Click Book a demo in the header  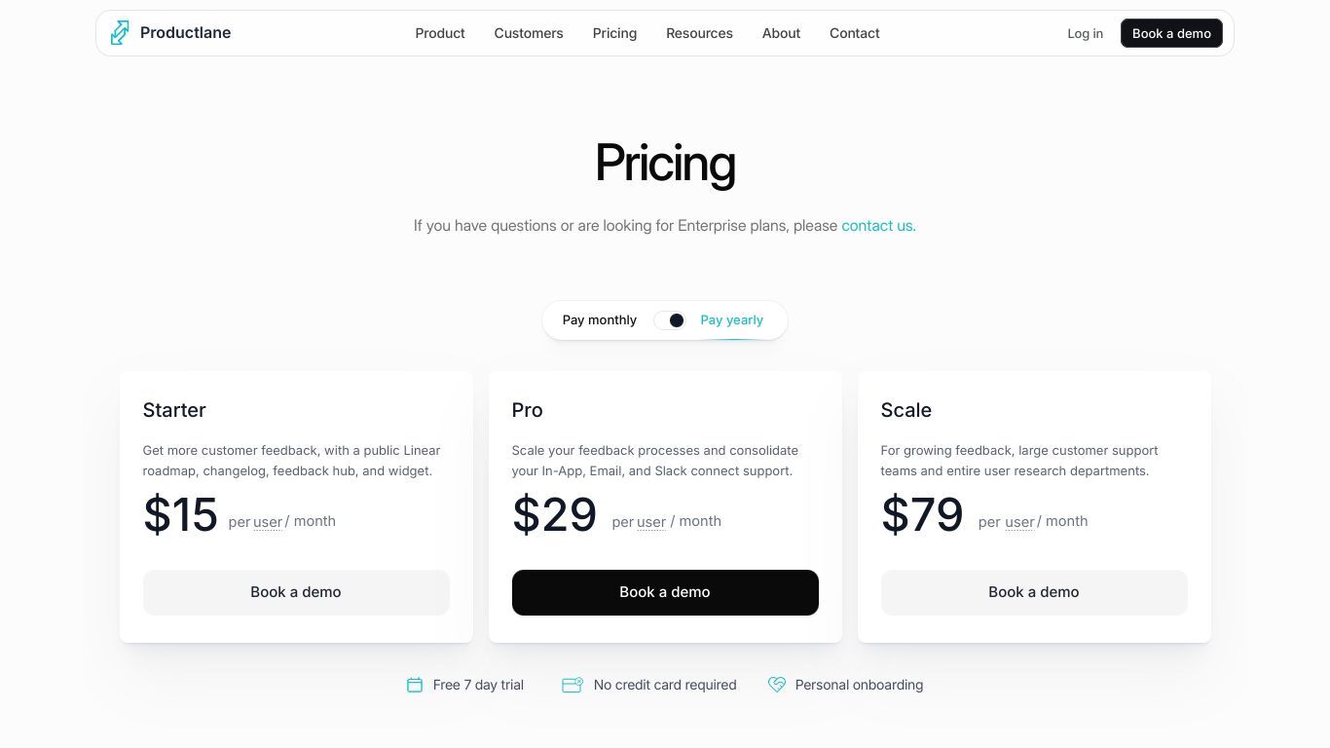click(1171, 33)
